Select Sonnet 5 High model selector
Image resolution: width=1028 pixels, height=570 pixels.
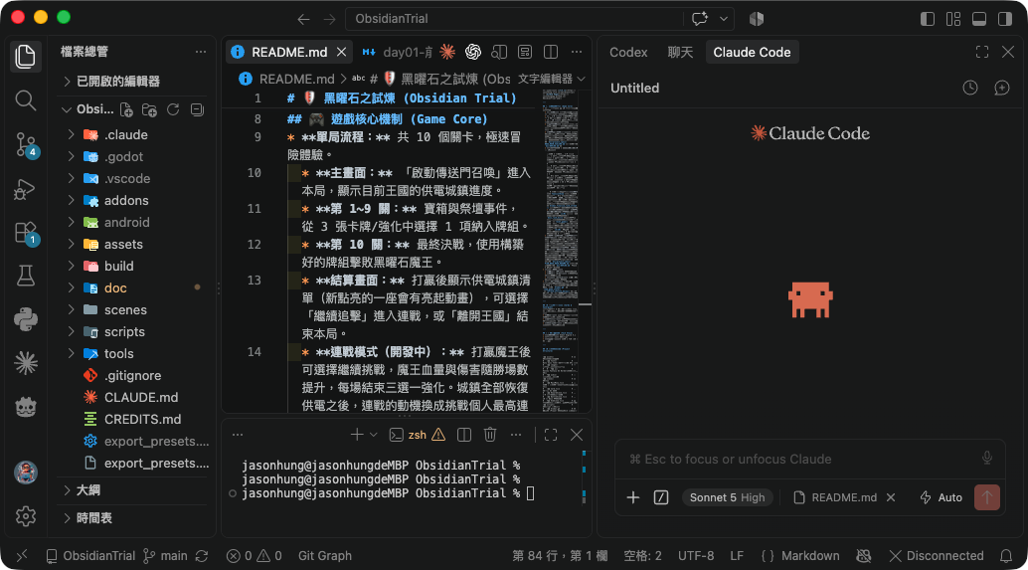[x=727, y=497]
